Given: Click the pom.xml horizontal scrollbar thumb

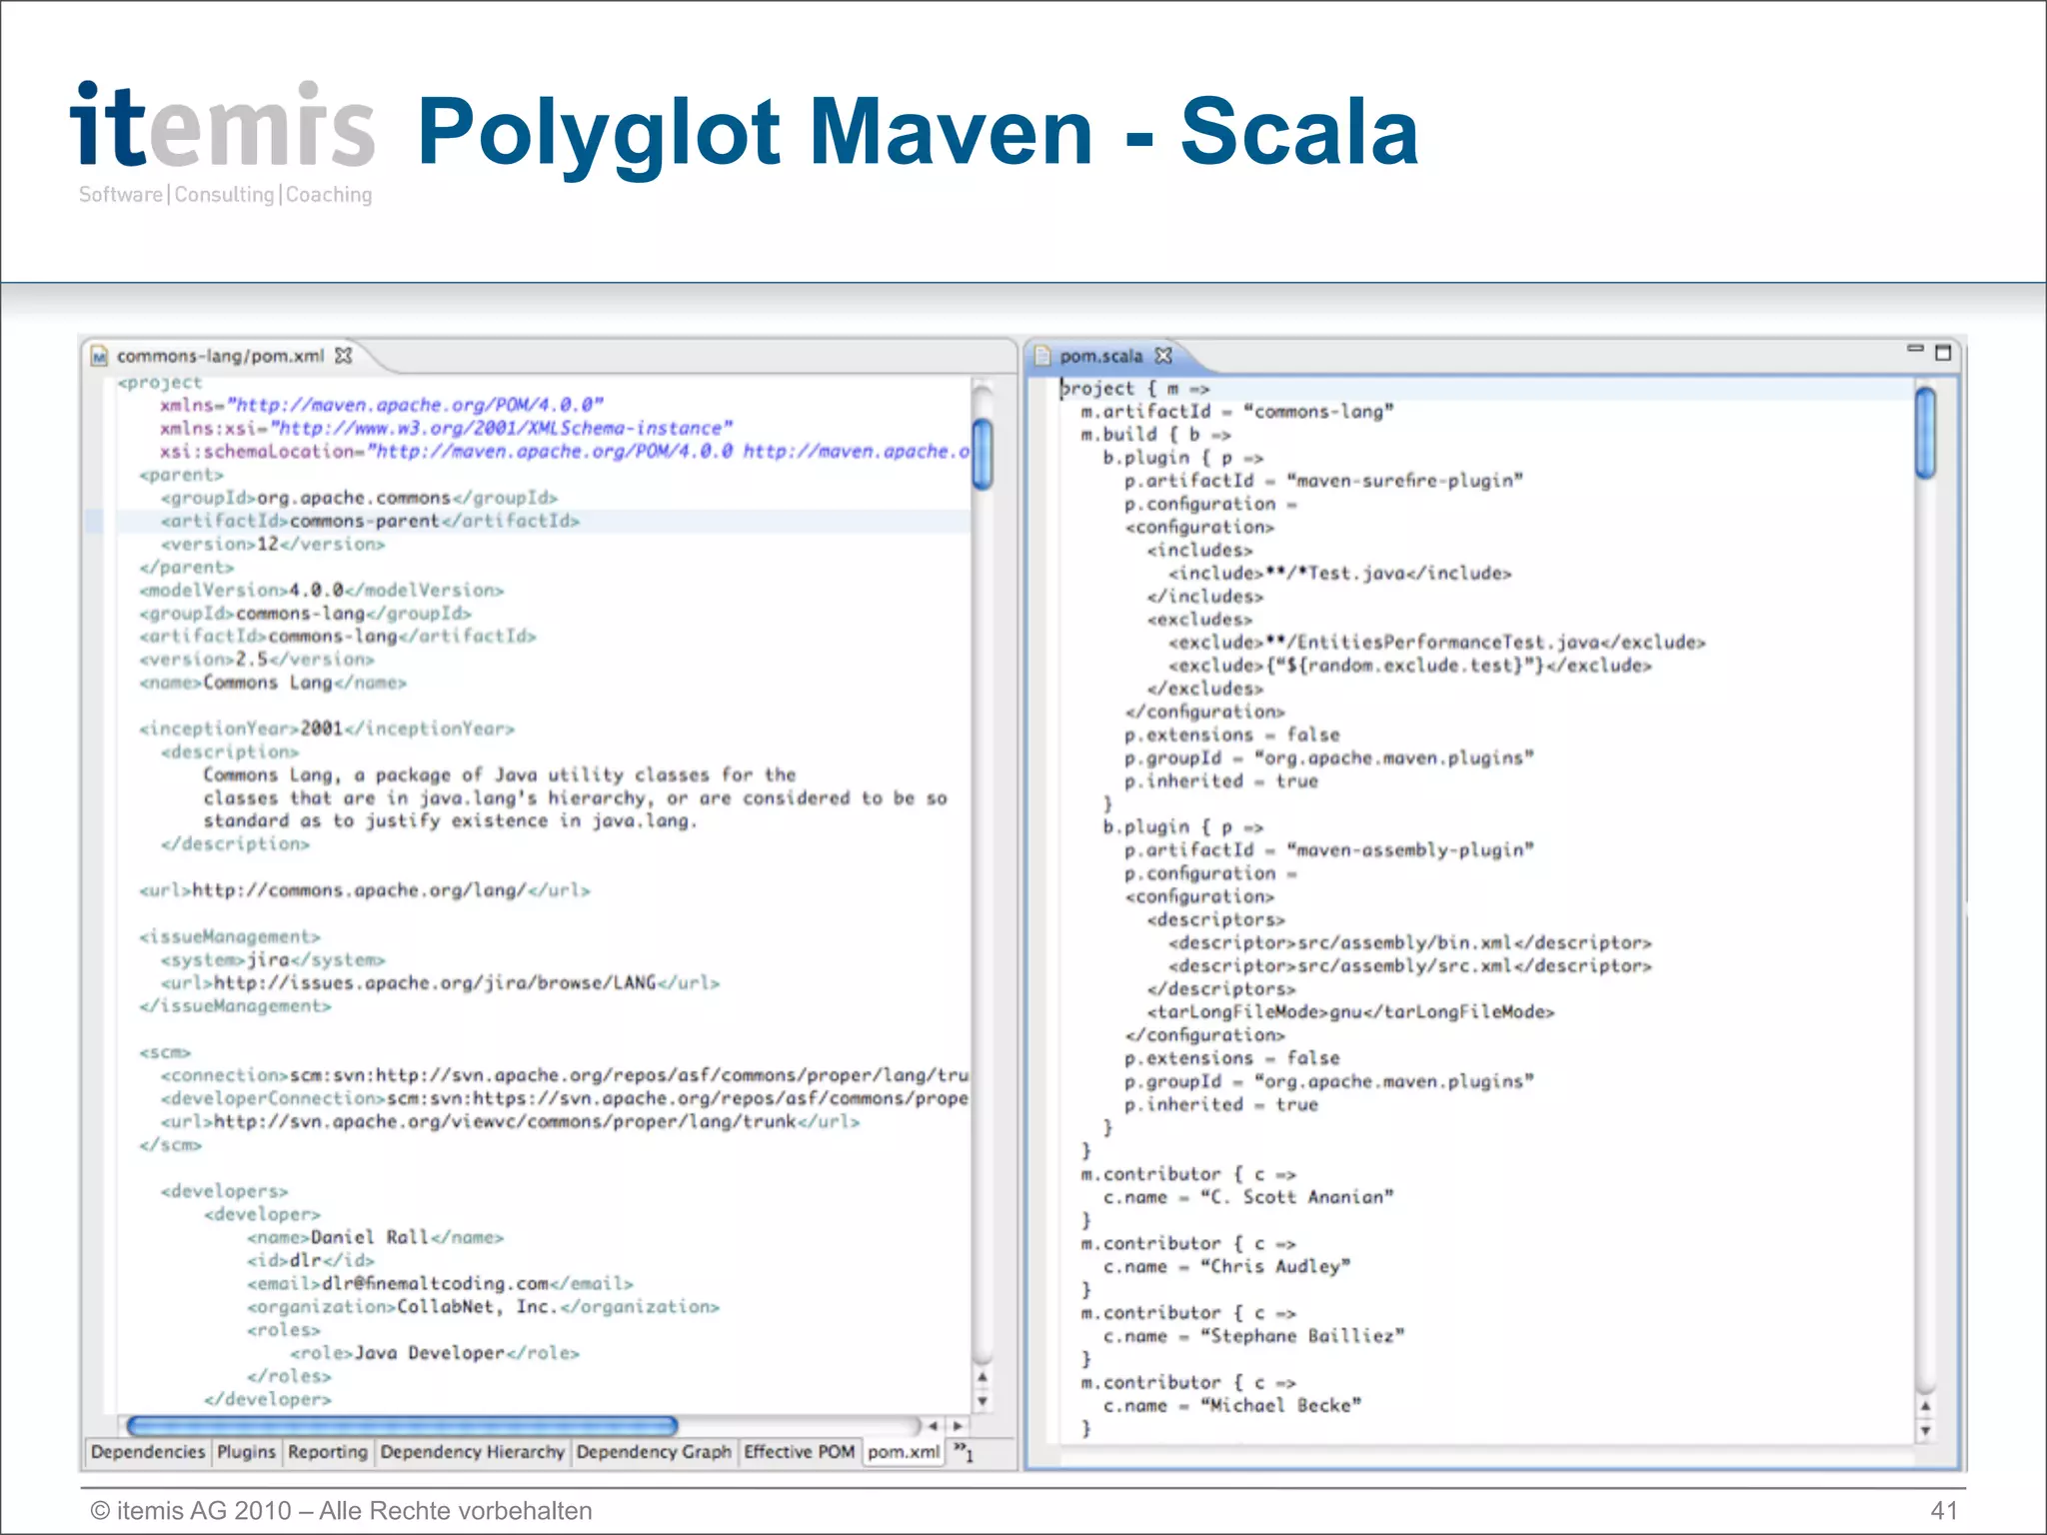Looking at the screenshot, I should pos(402,1426).
